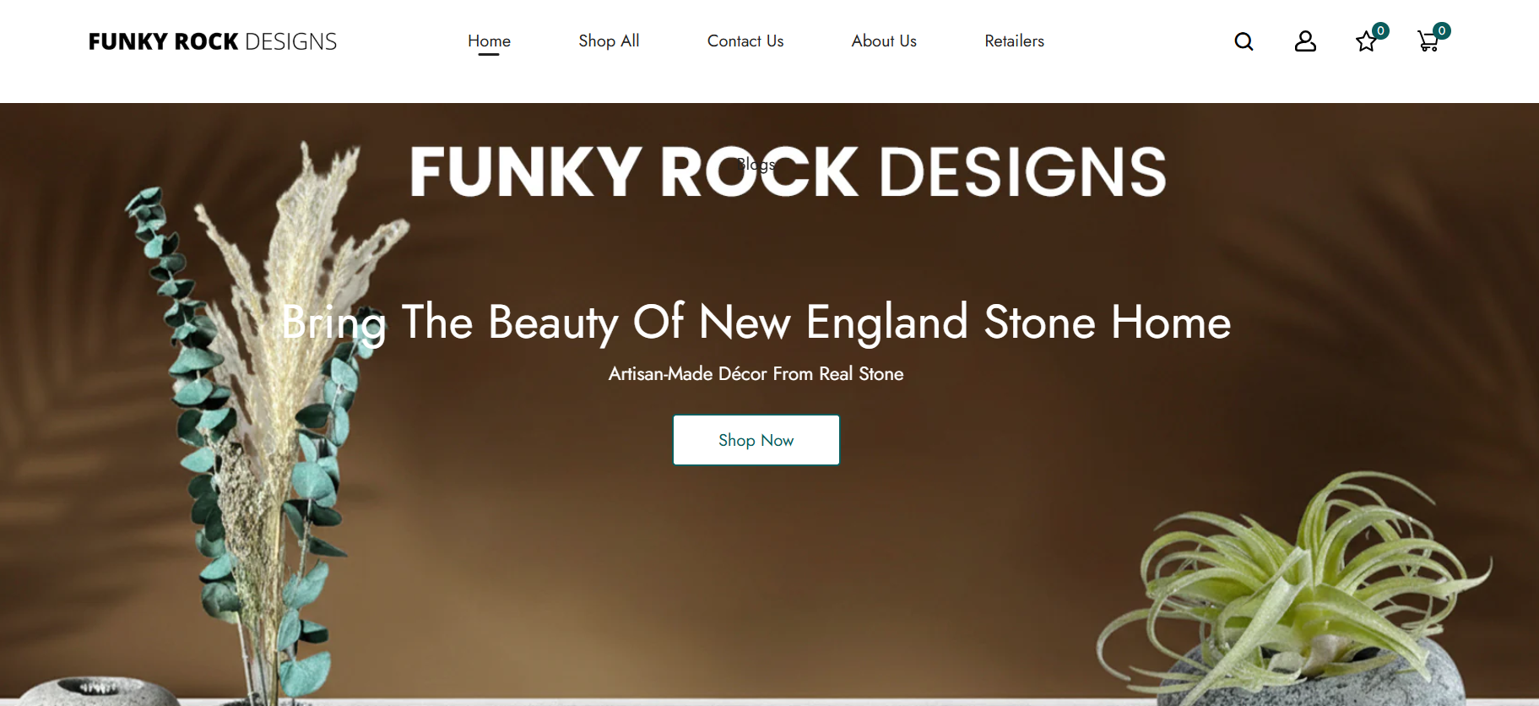This screenshot has height=706, width=1539.
Task: Click the overlapped Blogs link in banner
Action: 756,165
